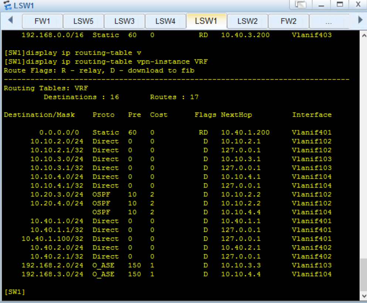Image resolution: width=367 pixels, height=303 pixels.
Task: Select the active LSW1 tab
Action: pyautogui.click(x=206, y=21)
